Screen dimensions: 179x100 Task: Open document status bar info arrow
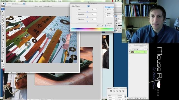29,72
